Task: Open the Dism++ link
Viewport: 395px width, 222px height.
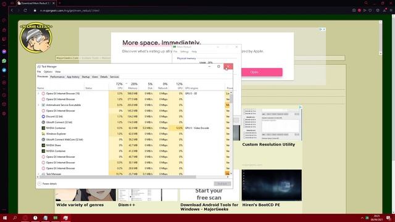Action: tap(127, 205)
